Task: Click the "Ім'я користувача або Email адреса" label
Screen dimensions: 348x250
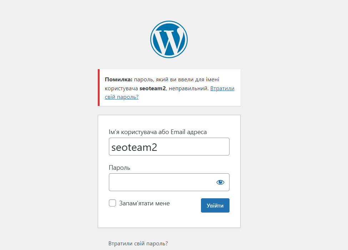Action: click(157, 132)
